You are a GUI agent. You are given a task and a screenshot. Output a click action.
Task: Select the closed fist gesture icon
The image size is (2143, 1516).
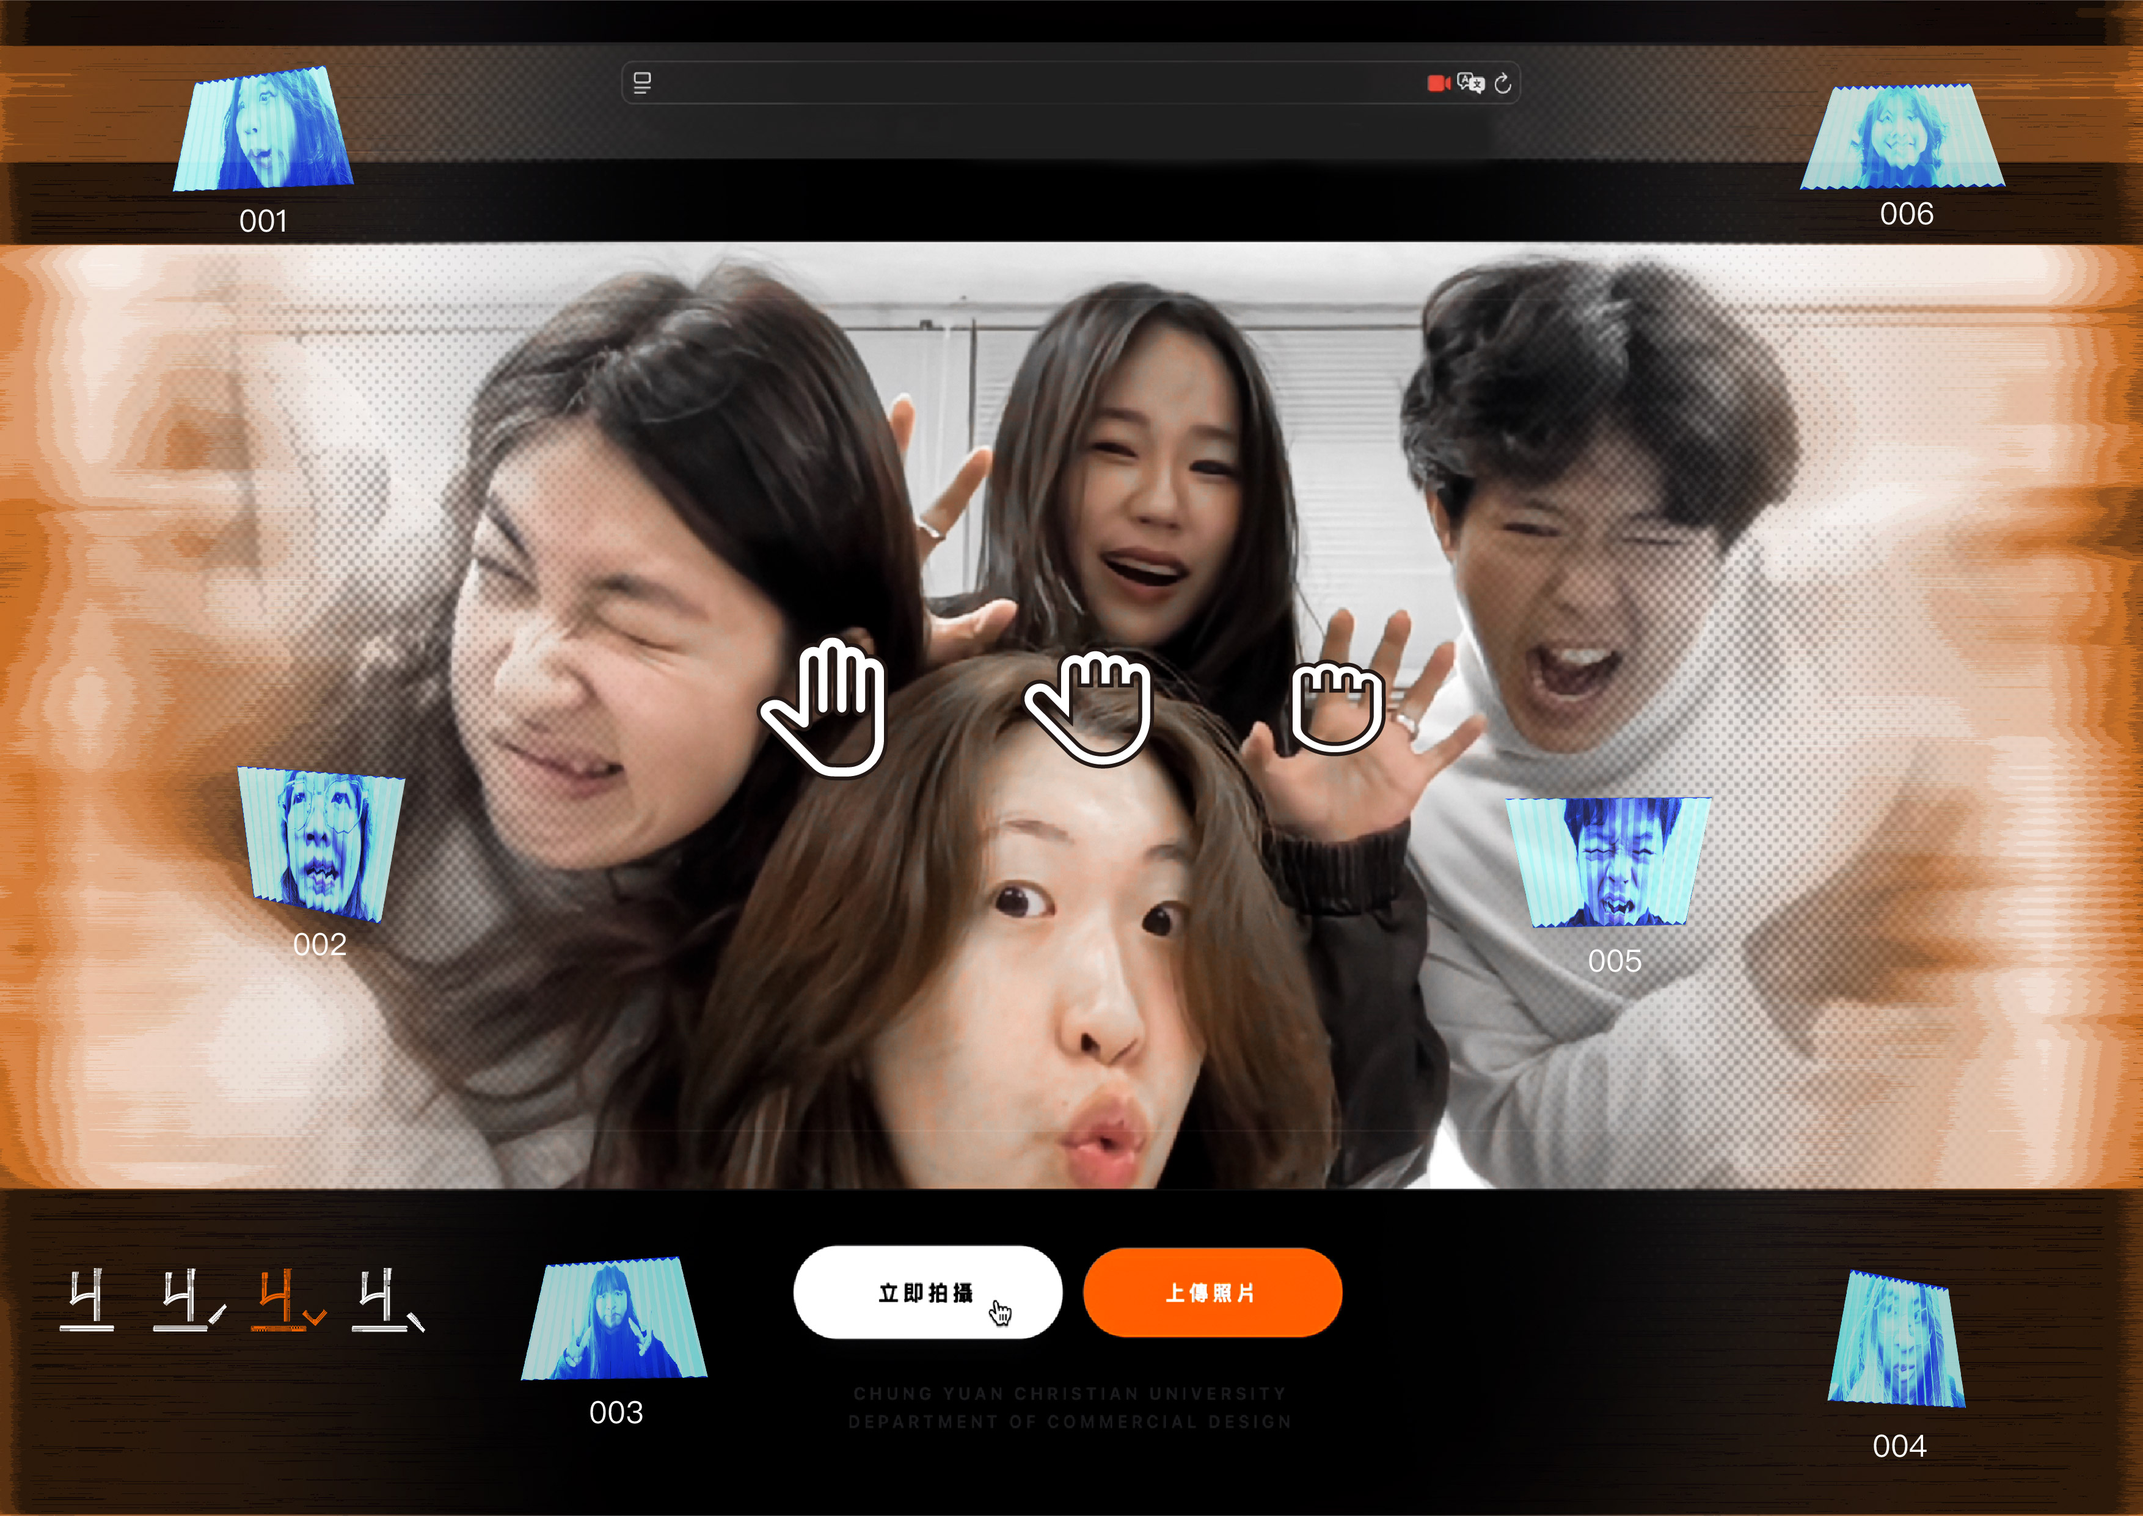(1337, 706)
